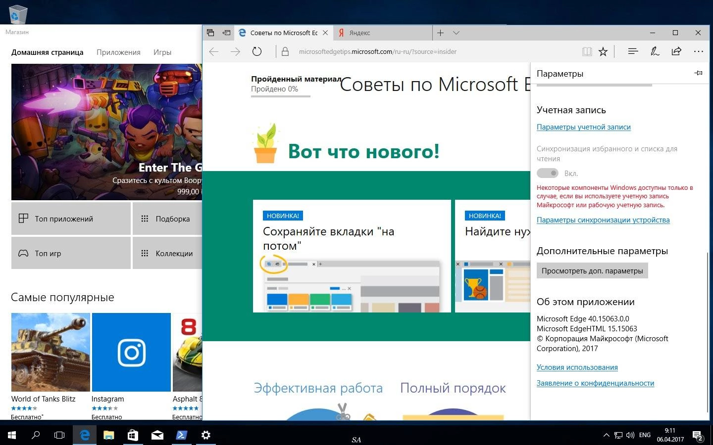
Task: Switch ENG input language indicator
Action: (x=645, y=435)
